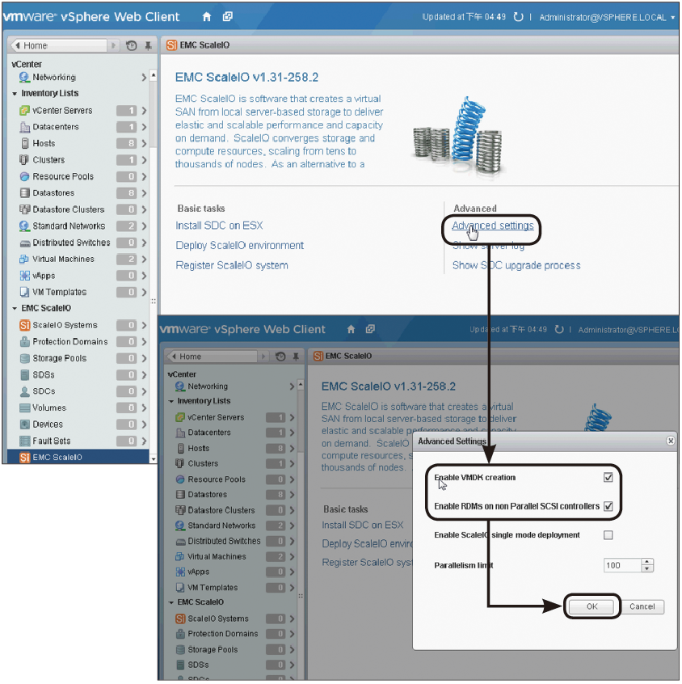682x684 pixels.
Task: Click the Protection Domains icon in the upper navigator
Action: click(x=25, y=342)
